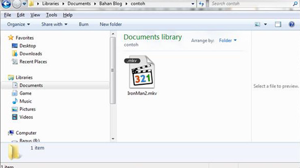Click in the Search contoh field
Screen dimensions: 300x168
click(x=251, y=3)
